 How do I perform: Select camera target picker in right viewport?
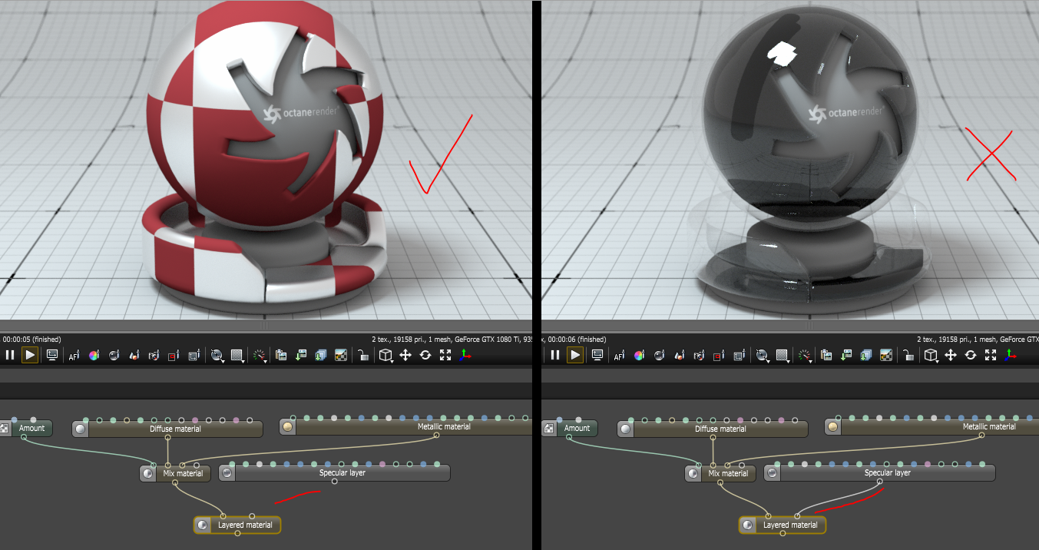coord(699,355)
